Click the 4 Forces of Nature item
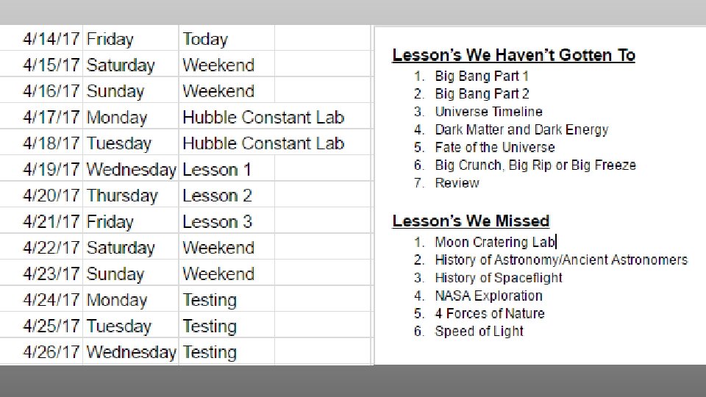 point(489,313)
